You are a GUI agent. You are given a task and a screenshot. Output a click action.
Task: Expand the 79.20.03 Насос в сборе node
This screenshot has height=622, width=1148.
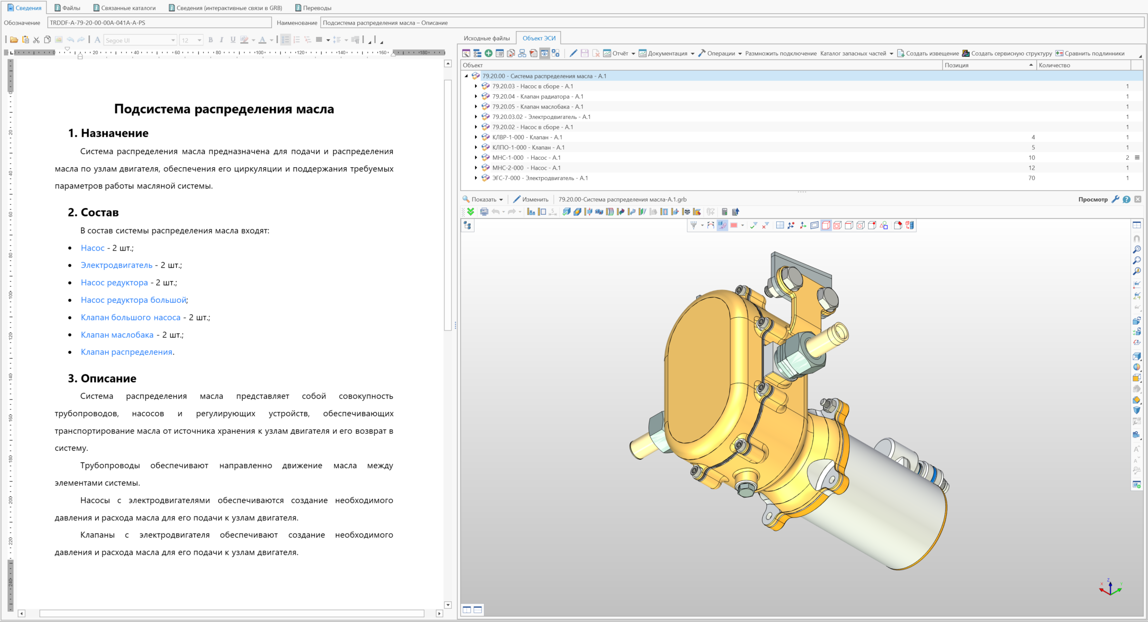[476, 86]
